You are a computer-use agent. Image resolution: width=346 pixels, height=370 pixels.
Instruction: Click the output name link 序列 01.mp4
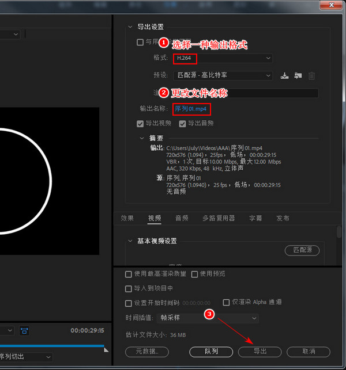191,109
